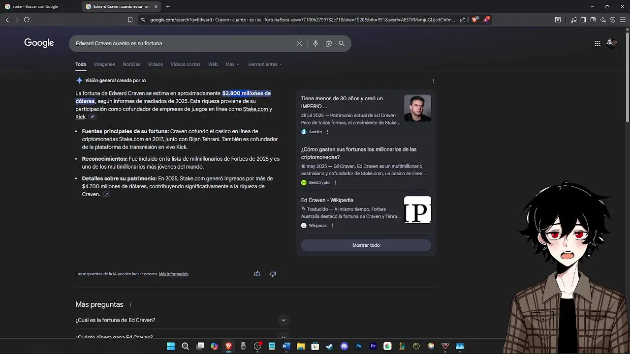
Task: Open AI overview three-dot options menu
Action: (433, 81)
